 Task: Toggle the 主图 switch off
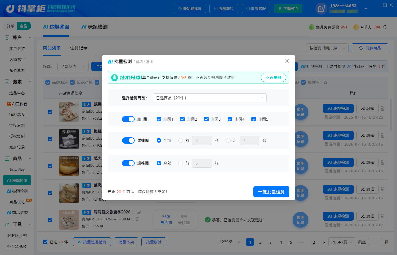(x=128, y=119)
